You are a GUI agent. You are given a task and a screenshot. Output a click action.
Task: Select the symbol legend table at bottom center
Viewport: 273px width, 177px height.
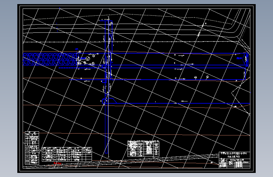tap(143, 149)
